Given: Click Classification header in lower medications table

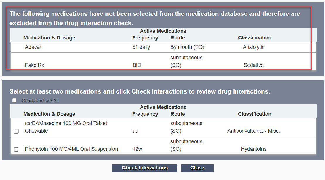Looking at the screenshot, I should pos(254,114).
